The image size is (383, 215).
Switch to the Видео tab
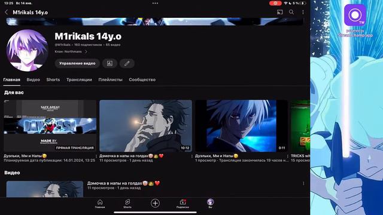(34, 79)
